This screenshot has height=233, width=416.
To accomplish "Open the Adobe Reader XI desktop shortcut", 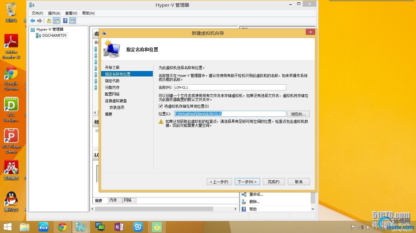I will pos(11,46).
